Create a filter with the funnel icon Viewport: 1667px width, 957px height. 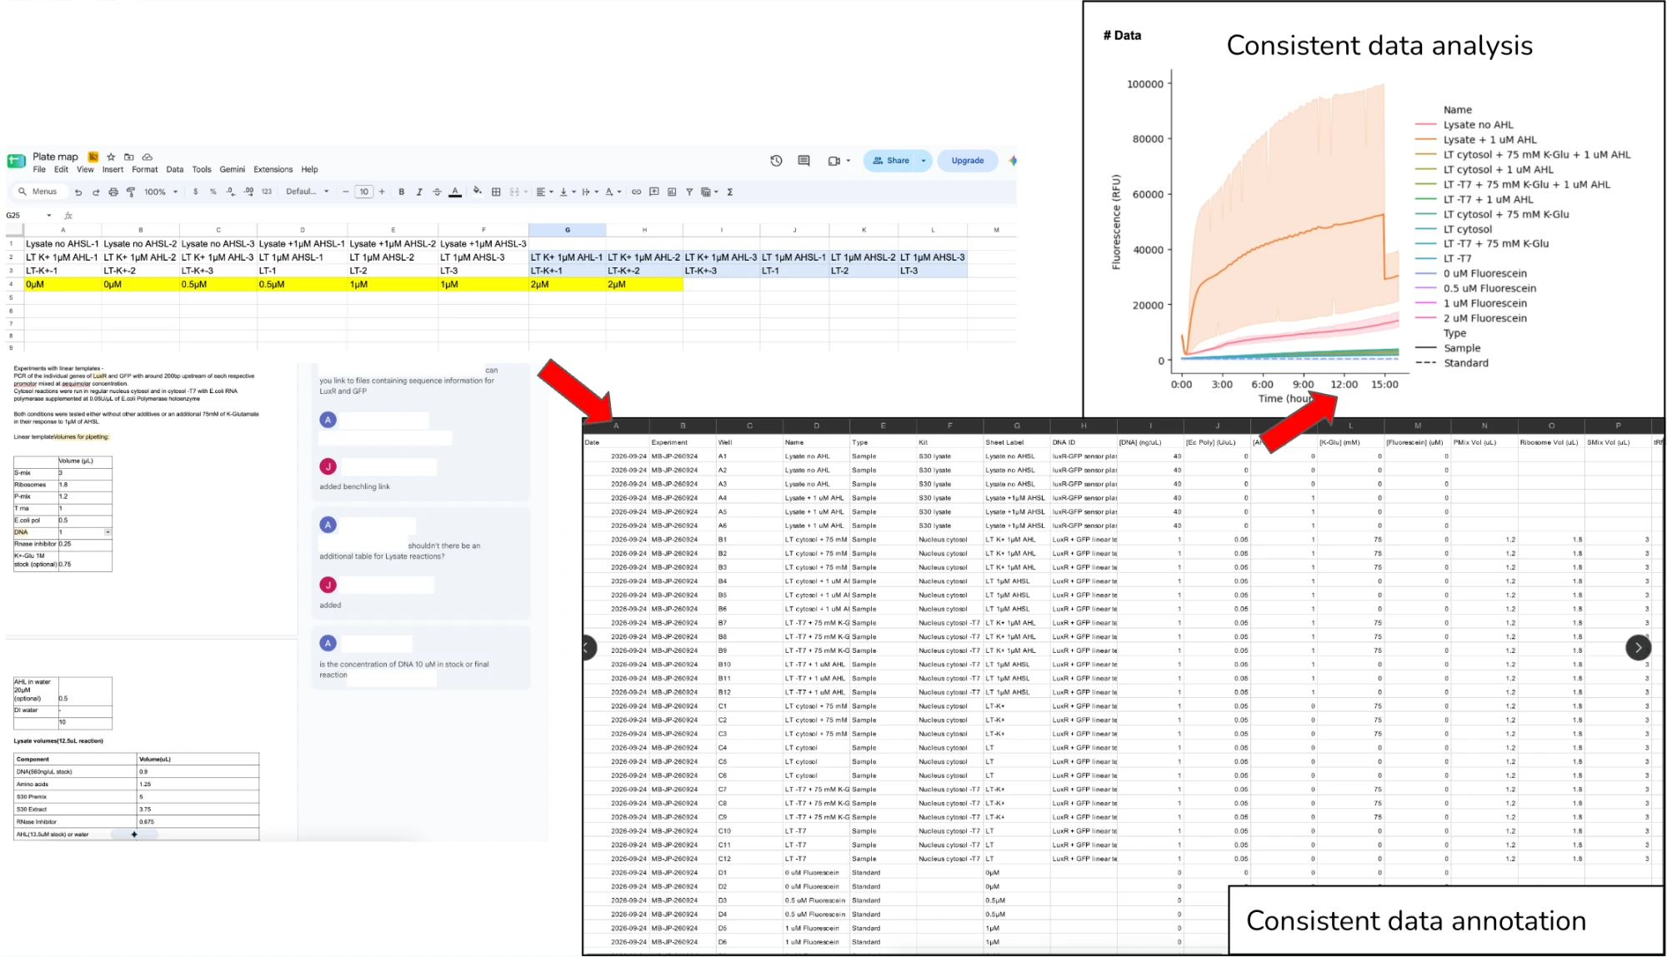tap(689, 192)
